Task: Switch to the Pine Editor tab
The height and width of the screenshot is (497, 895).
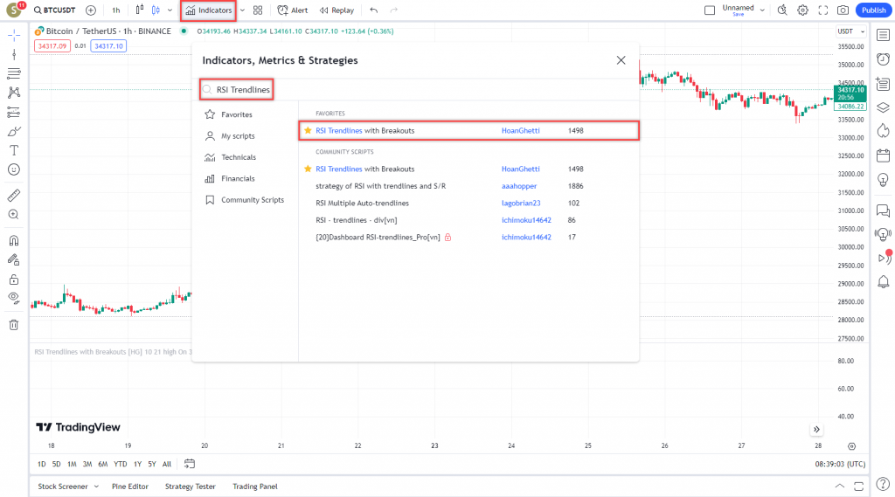Action: (130, 487)
